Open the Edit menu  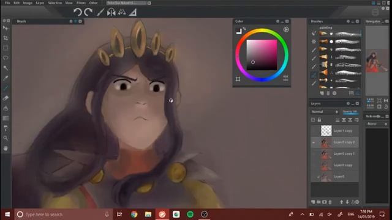[x=17, y=2]
